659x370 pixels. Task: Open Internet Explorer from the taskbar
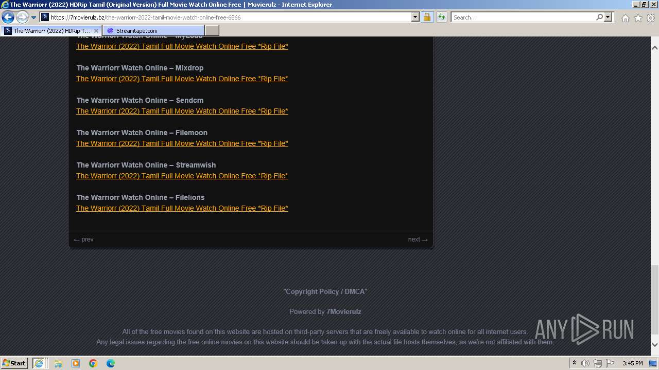click(39, 363)
